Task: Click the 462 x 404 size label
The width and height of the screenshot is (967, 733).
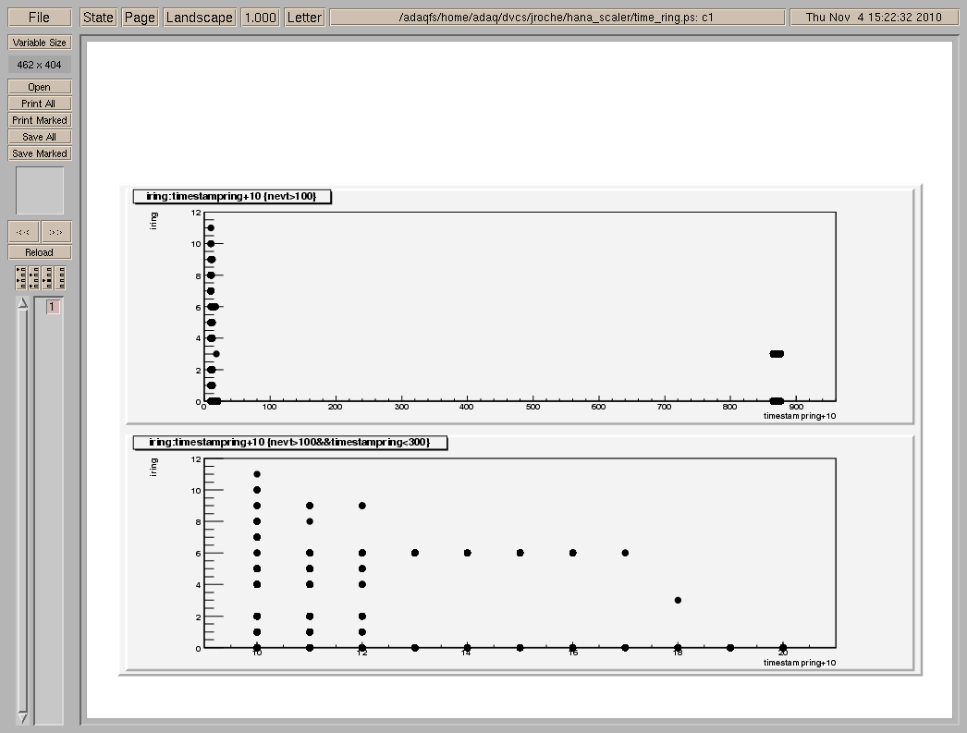Action: pos(40,65)
